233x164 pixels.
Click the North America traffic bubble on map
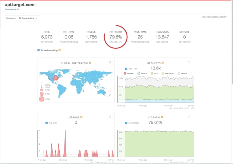[x=56, y=77]
